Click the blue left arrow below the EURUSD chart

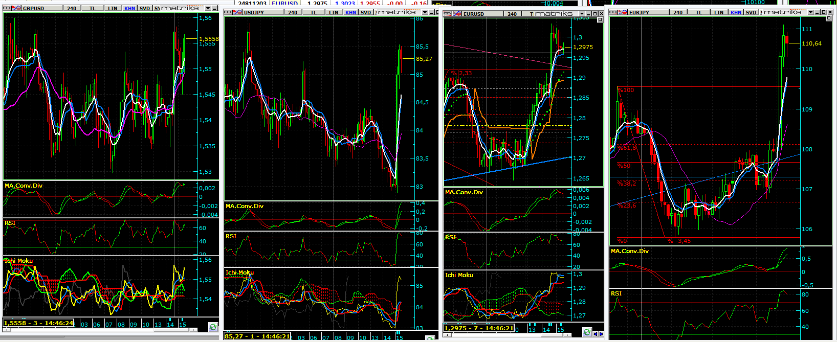coord(596,334)
